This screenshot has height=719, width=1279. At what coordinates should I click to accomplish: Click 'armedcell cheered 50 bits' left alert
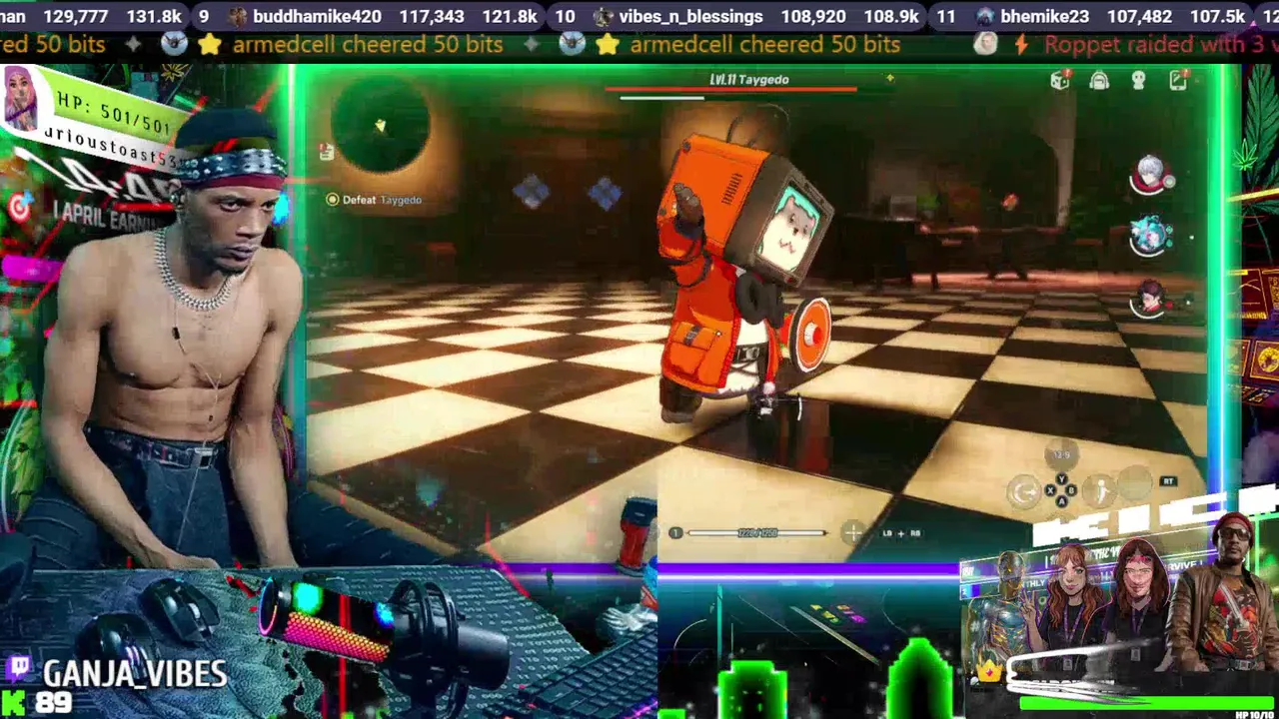tap(368, 45)
